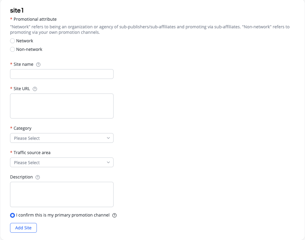Click the Site name field label
The image size is (305, 240).
coord(23,65)
